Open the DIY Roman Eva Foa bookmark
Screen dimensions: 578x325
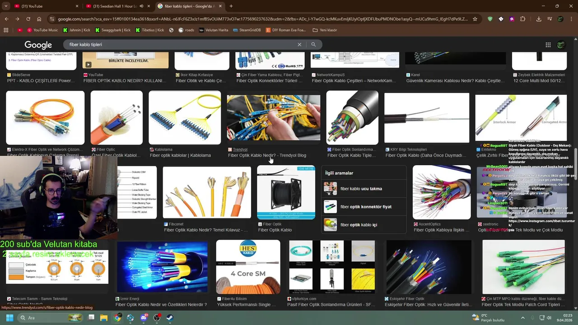286,30
